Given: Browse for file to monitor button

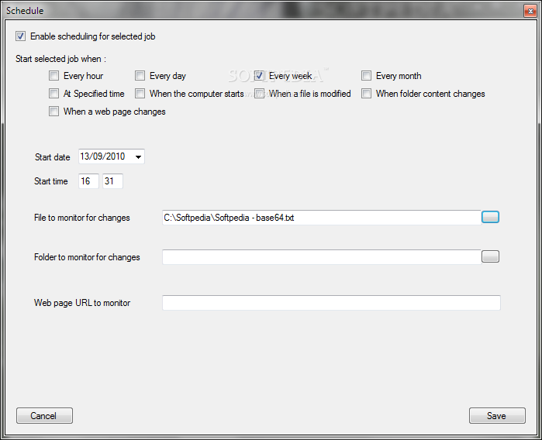Looking at the screenshot, I should [x=490, y=217].
